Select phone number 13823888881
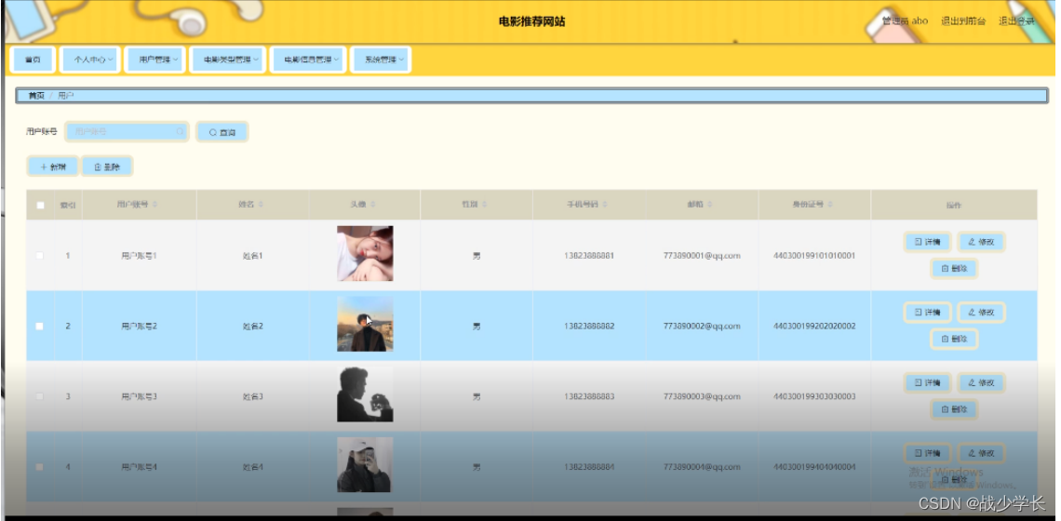The image size is (1061, 521). point(589,256)
